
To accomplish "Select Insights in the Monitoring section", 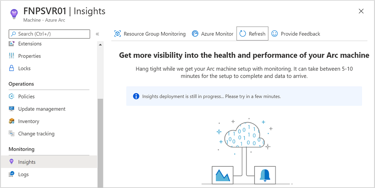I will (27, 162).
